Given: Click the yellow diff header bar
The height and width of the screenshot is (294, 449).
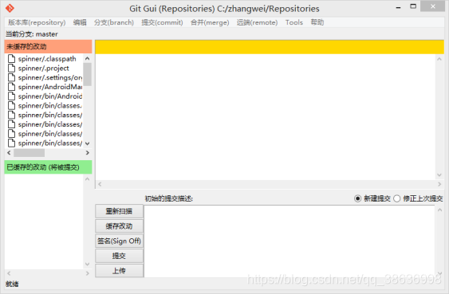Looking at the screenshot, I should 270,47.
